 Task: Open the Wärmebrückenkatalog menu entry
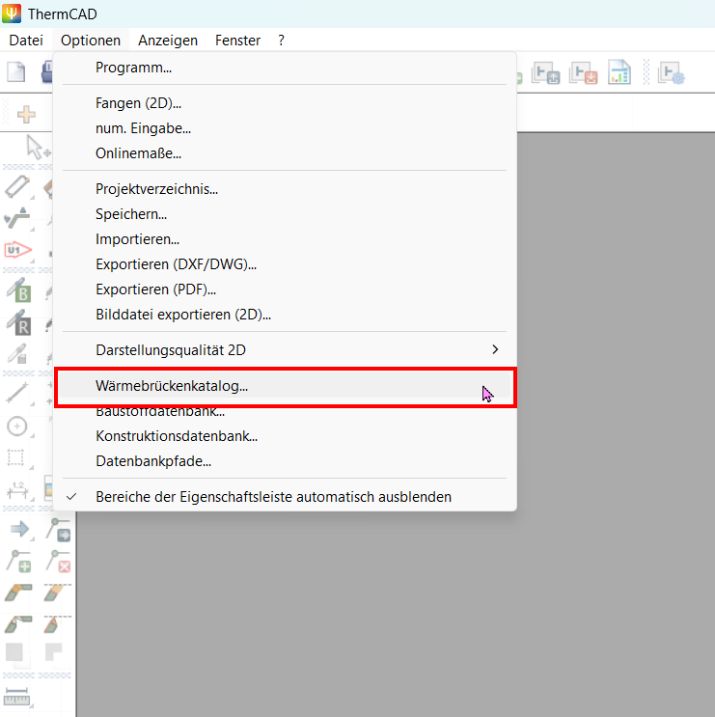click(x=172, y=386)
